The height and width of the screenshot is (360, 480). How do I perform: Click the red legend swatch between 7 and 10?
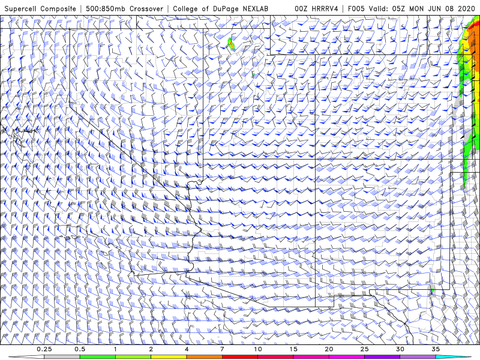click(x=239, y=357)
